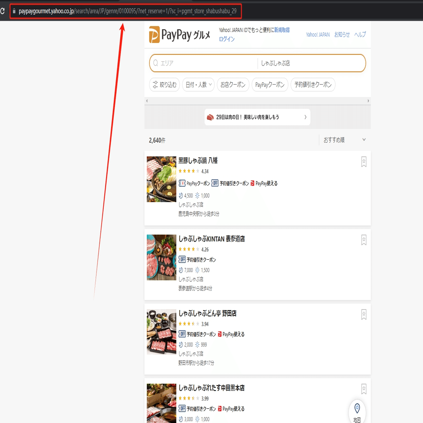Image resolution: width=423 pixels, height=423 pixels.
Task: Toggle the 予約値引きクーポン filter chip
Action: coord(313,85)
